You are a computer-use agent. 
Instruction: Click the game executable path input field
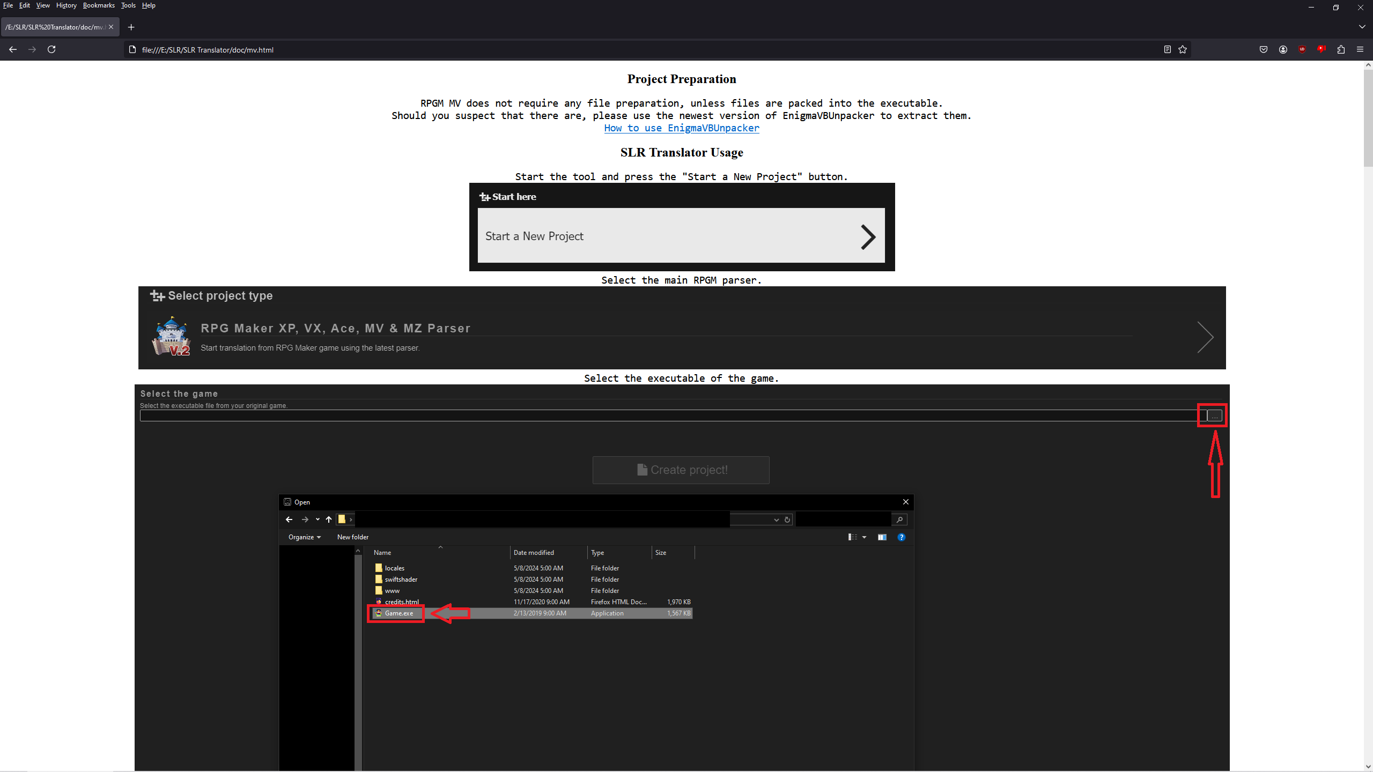pyautogui.click(x=673, y=415)
